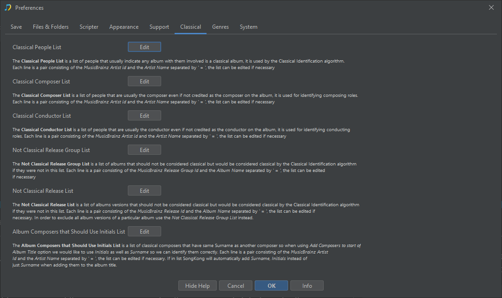Select the Classical tab

pyautogui.click(x=190, y=27)
